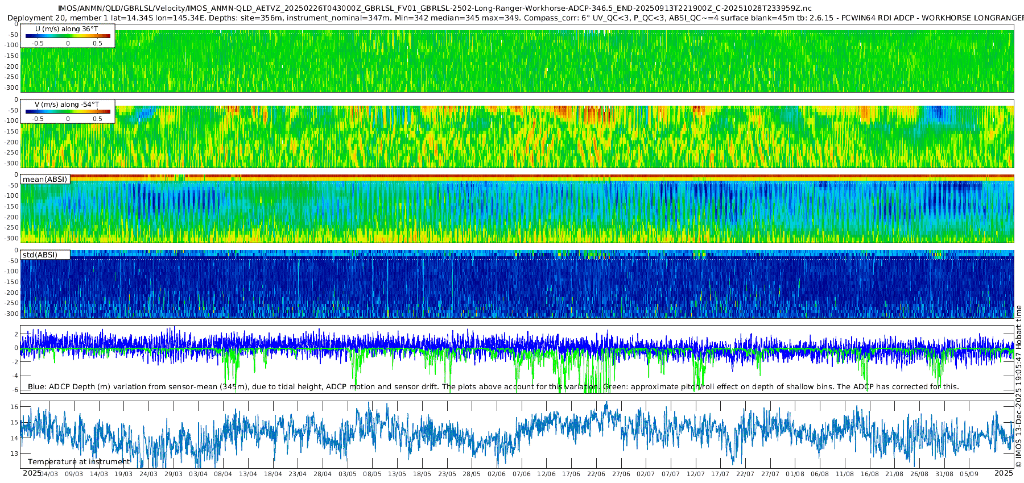Image resolution: width=1024 pixels, height=483 pixels.
Task: Click the 14/03 date tick label
Action: (x=99, y=474)
